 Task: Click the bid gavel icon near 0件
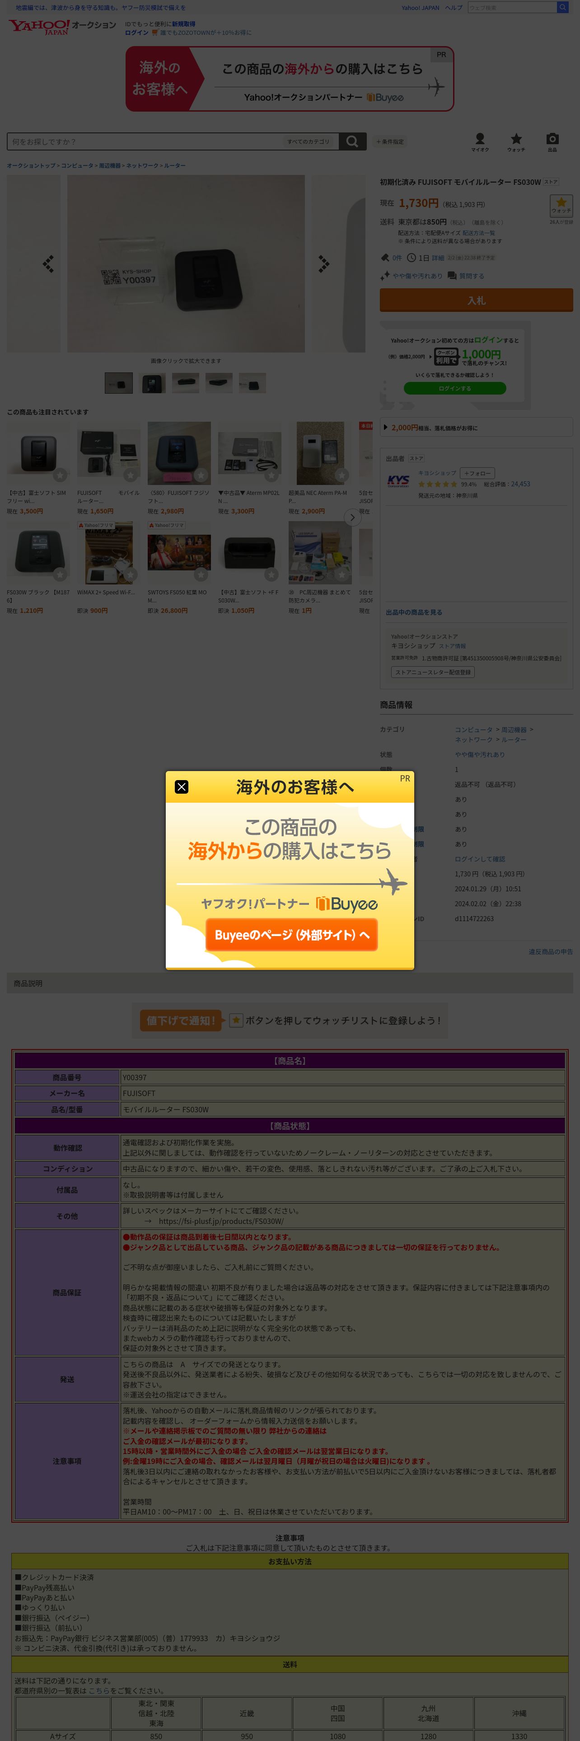pos(385,258)
